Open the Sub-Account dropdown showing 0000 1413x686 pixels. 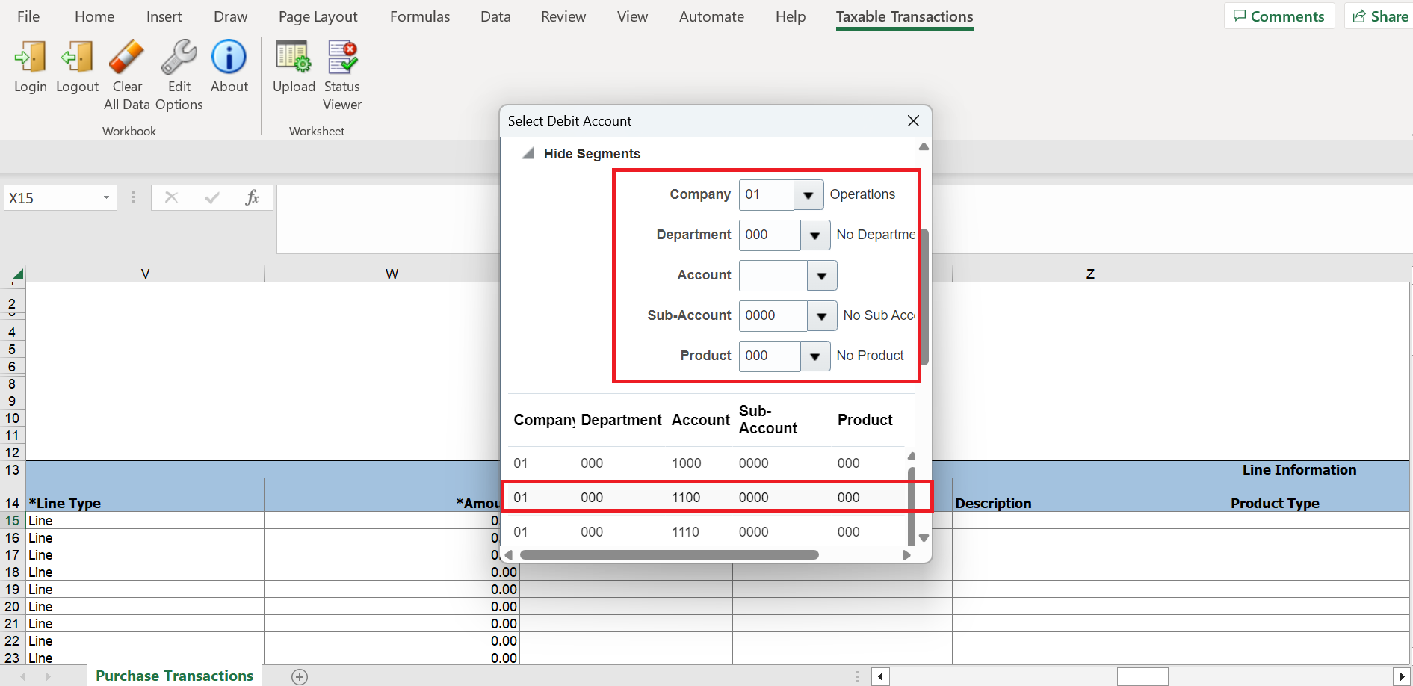[823, 315]
